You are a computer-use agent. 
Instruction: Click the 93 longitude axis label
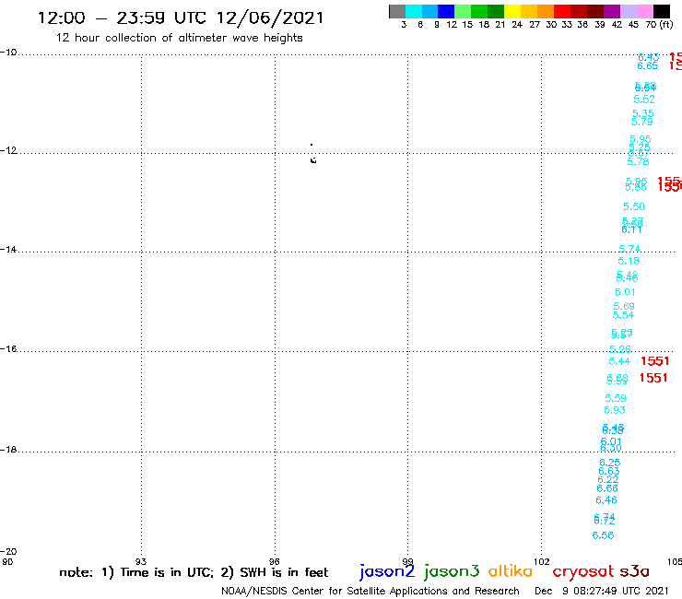click(x=141, y=561)
